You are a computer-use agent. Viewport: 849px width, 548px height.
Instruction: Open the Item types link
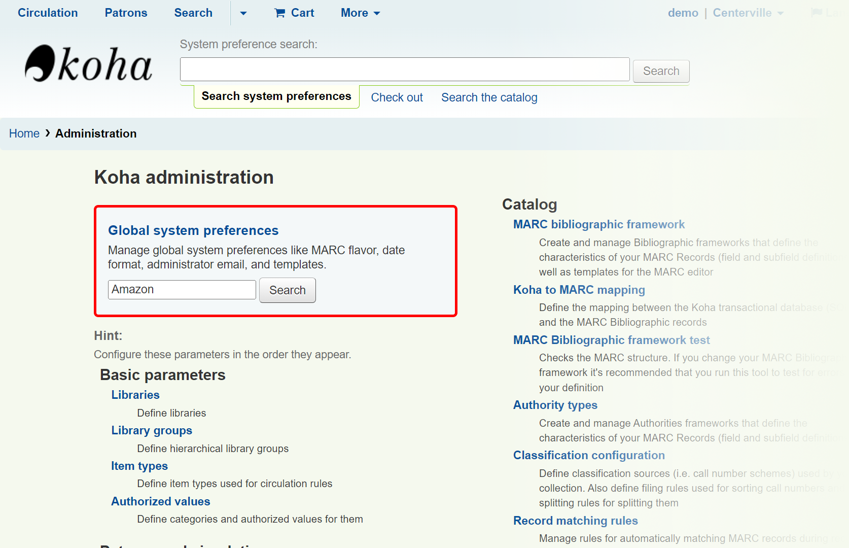click(139, 466)
